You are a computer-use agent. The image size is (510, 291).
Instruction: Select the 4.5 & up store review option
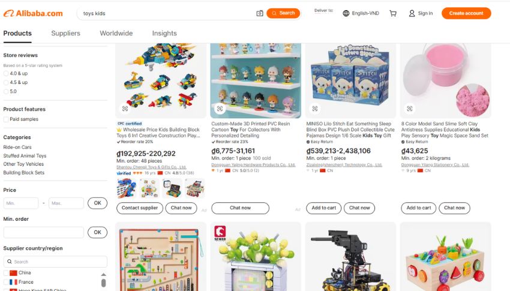click(x=6, y=83)
